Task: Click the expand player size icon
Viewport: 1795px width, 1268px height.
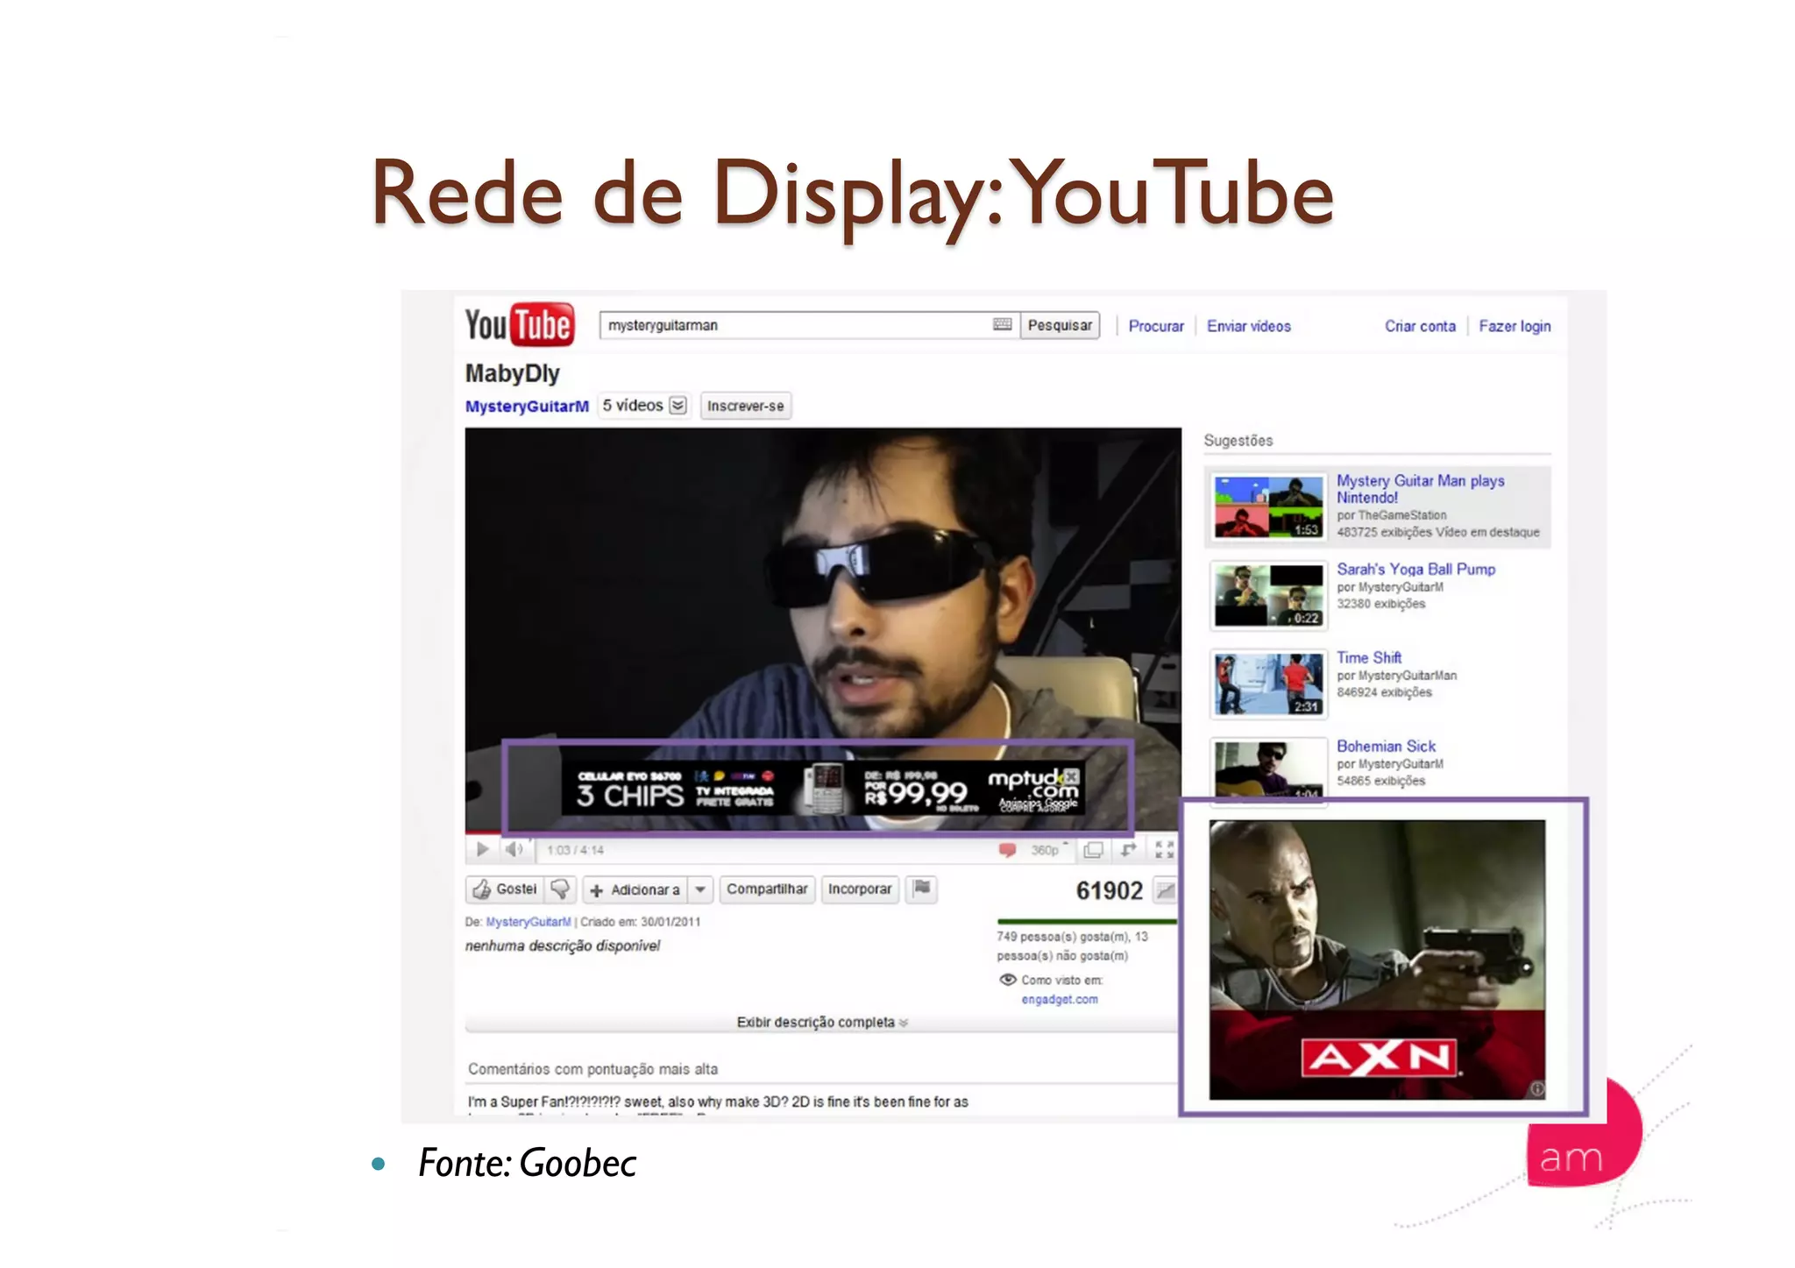Action: click(x=1129, y=850)
